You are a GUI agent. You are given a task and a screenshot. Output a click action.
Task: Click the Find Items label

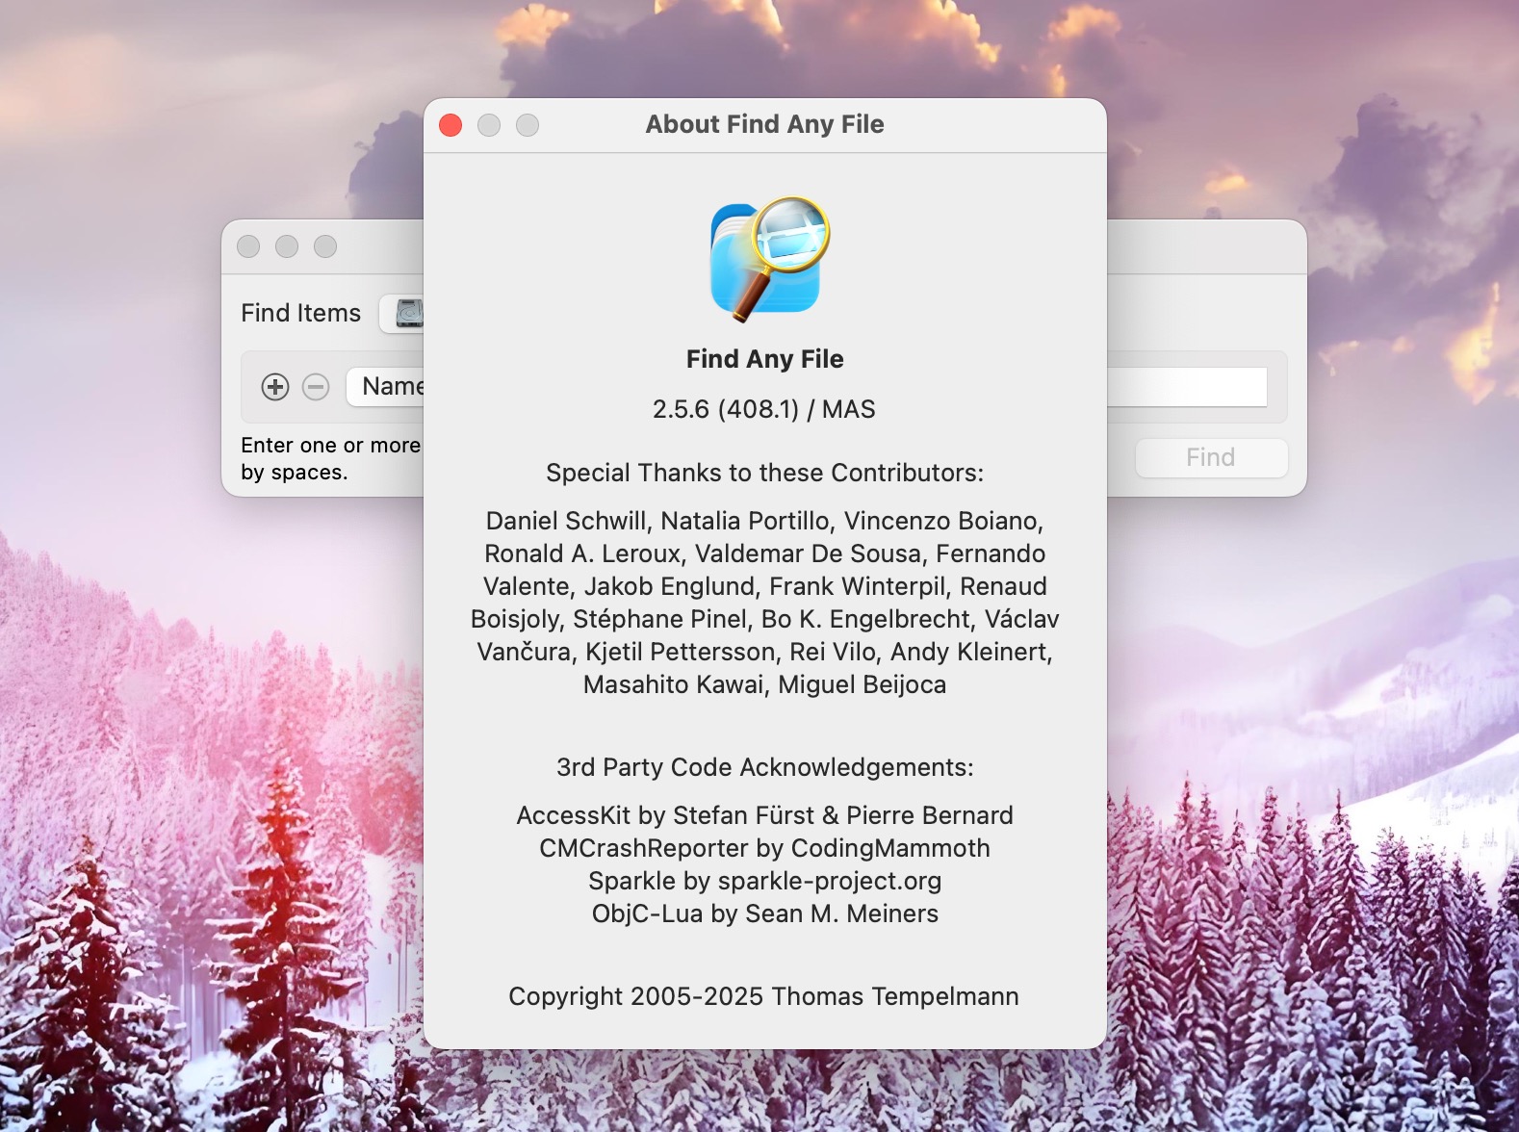301,313
